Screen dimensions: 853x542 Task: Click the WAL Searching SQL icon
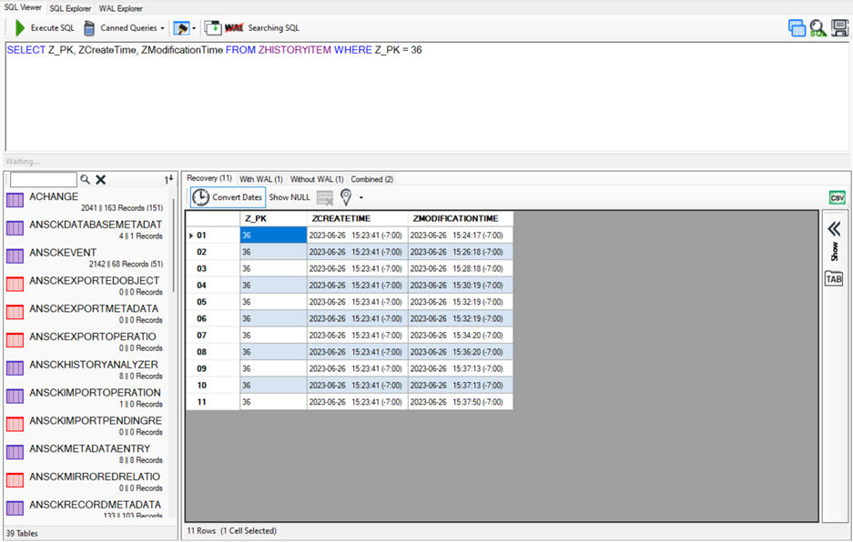(x=234, y=28)
